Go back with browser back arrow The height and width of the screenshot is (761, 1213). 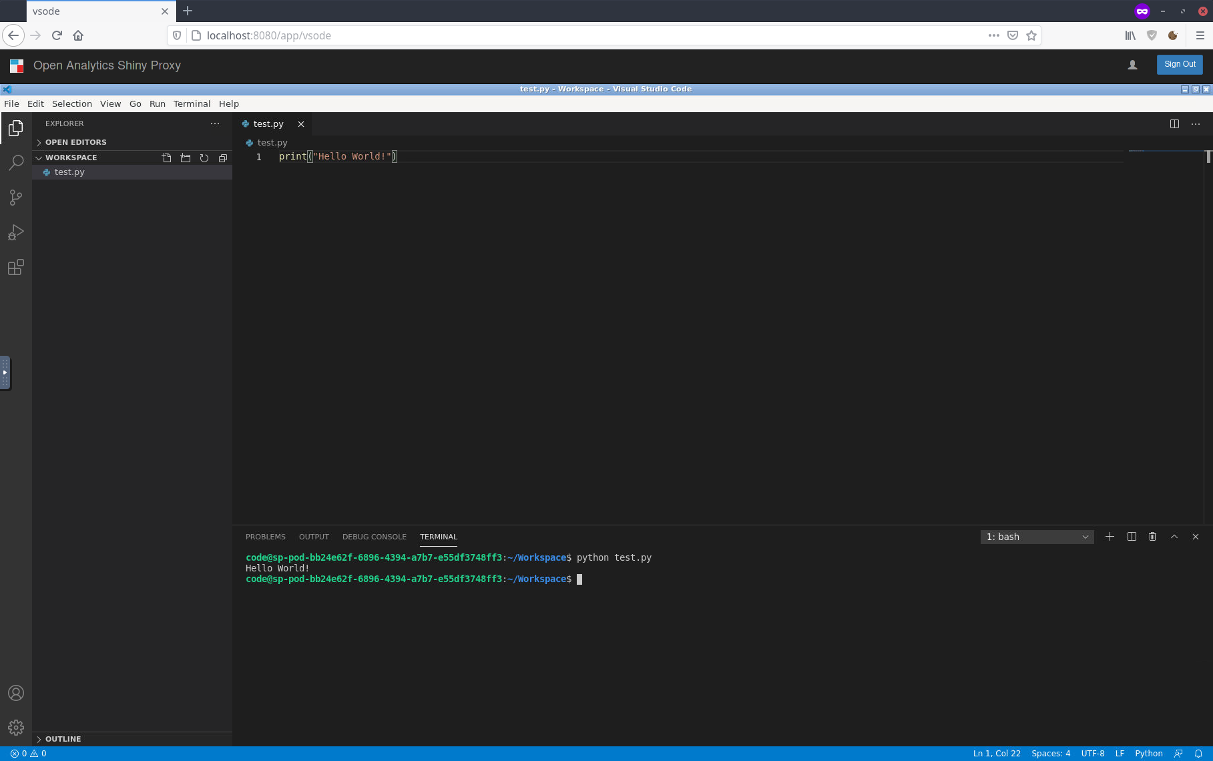[x=13, y=35]
